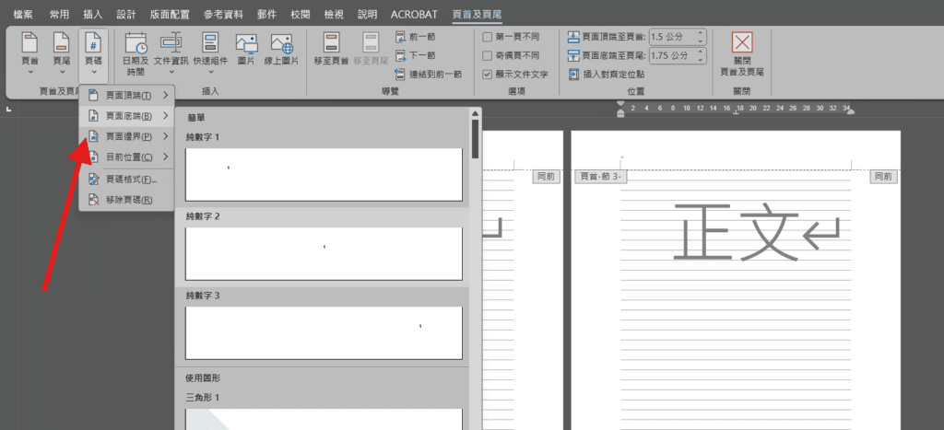Open the 文件資訊 icon
944x430 pixels.
[171, 44]
